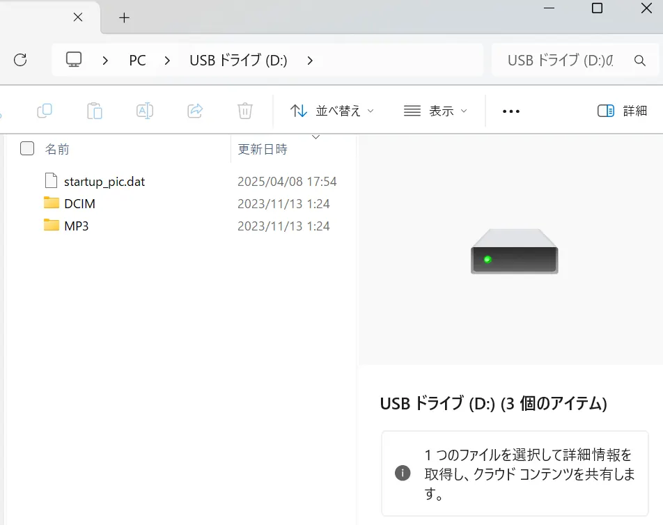The image size is (663, 525).
Task: Click the search magnifier icon
Action: coord(640,61)
